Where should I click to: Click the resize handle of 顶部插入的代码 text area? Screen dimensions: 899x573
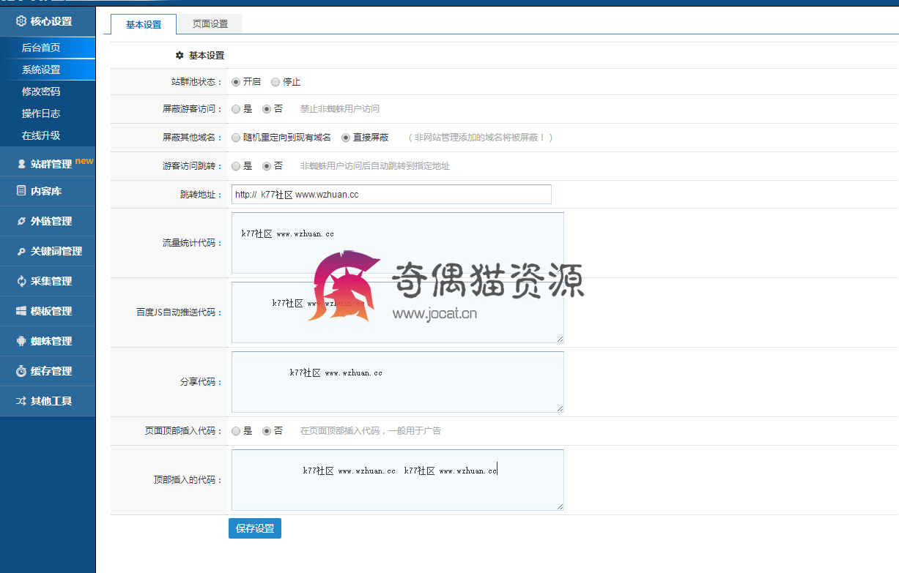tap(560, 506)
